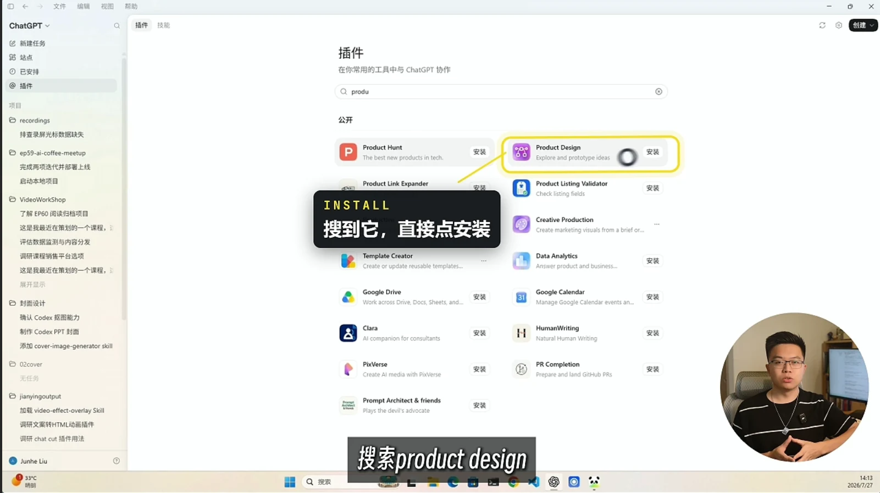Image resolution: width=880 pixels, height=493 pixels.
Task: Open the Product Hunt plugin icon
Action: pos(348,152)
